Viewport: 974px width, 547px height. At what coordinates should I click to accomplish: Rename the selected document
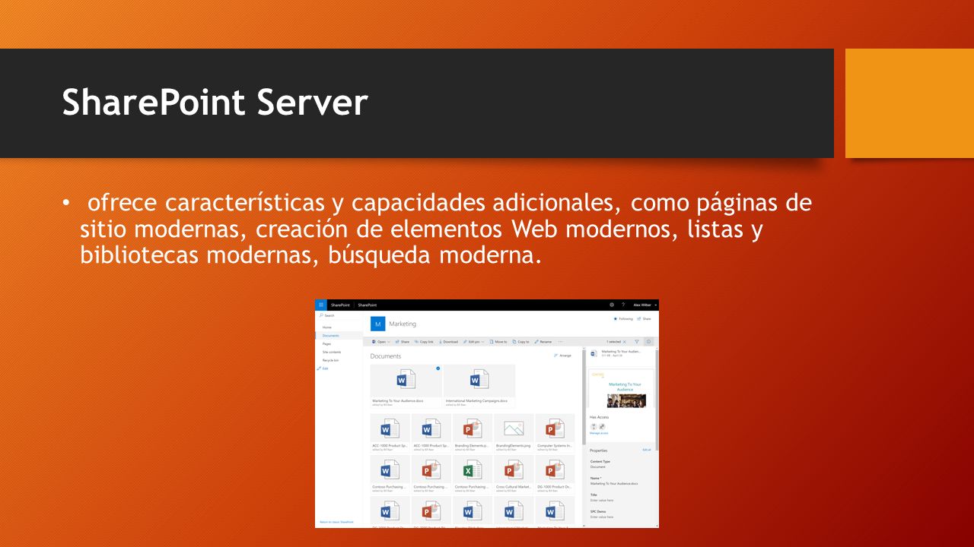543,342
